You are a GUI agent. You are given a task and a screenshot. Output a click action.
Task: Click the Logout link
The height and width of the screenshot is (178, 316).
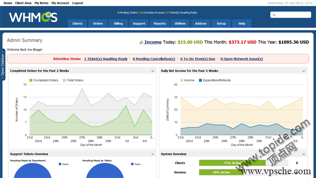[x=78, y=3]
